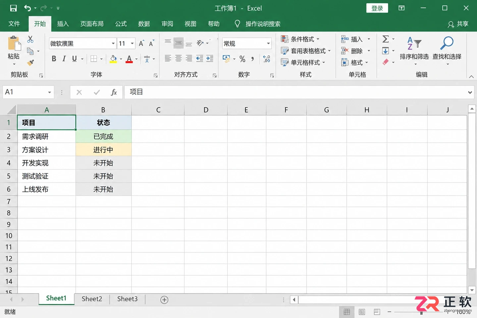Click the Insert cells (插入) button
Screen dimensions: 477x318
356,39
